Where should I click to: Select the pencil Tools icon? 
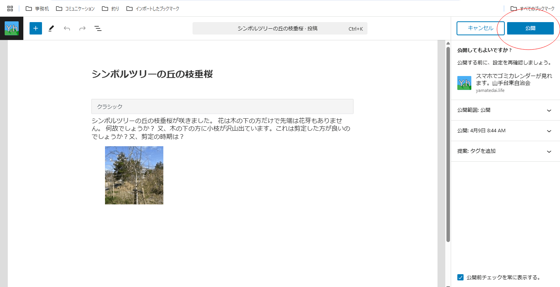51,28
